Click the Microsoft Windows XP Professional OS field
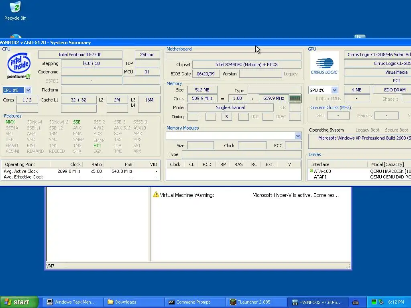Image resolution: width=411 pixels, height=308 pixels. click(360, 142)
